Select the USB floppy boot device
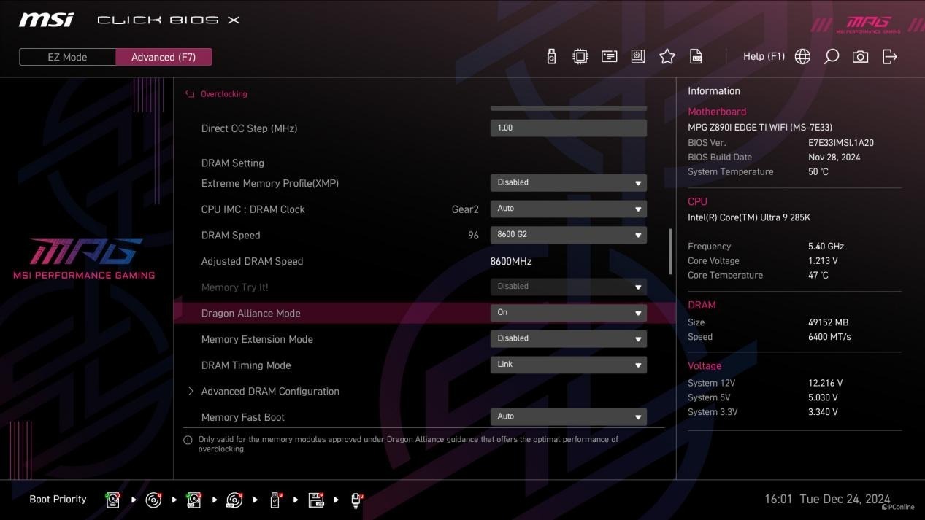Image resolution: width=925 pixels, height=520 pixels. coord(316,500)
